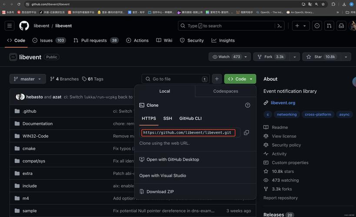Image resolution: width=356 pixels, height=217 pixels.
Task: Open the notifications inbox icon
Action: pos(341,26)
